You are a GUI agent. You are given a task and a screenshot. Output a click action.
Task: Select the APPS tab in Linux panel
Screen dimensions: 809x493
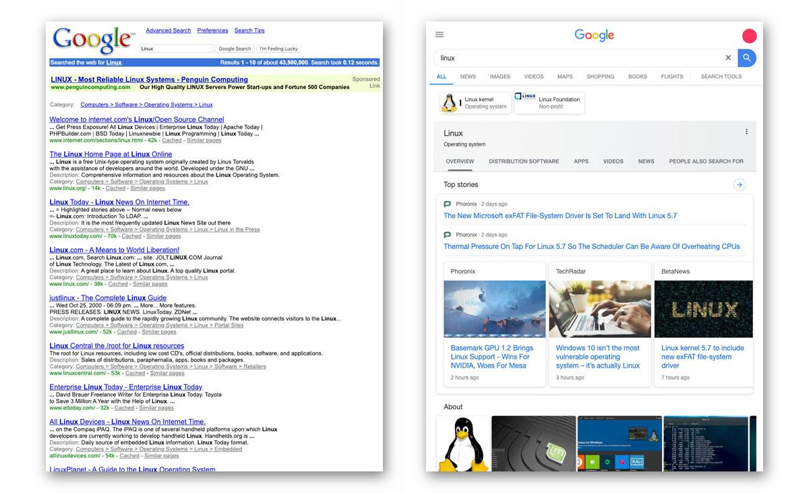[581, 162]
